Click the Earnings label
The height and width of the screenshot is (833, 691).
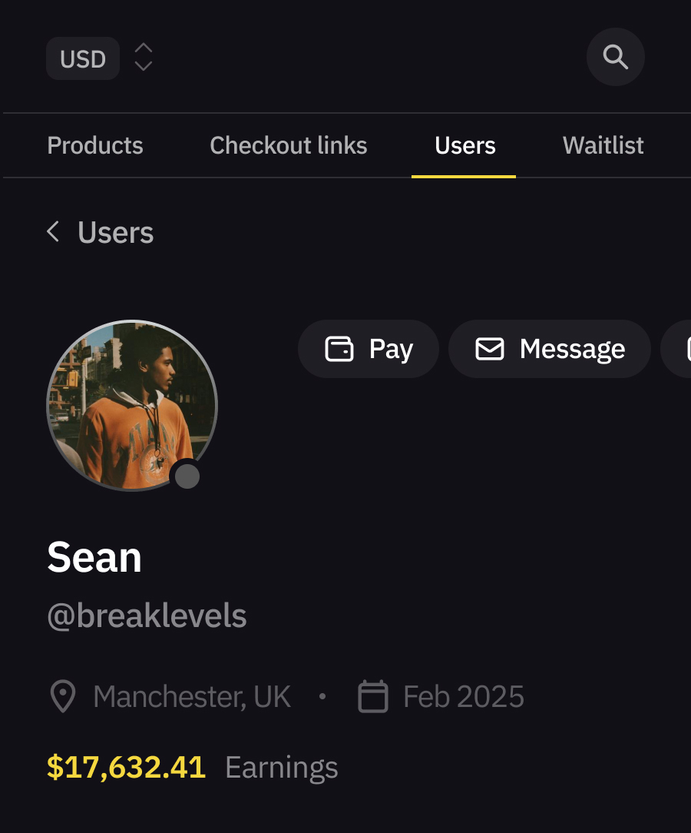281,767
